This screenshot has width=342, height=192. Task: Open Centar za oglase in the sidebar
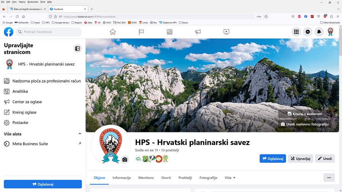[43, 102]
